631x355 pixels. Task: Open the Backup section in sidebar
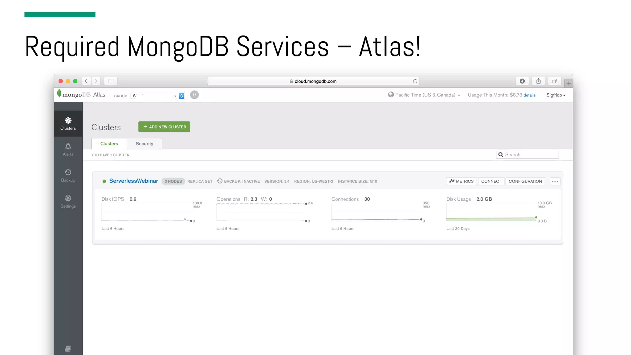(68, 176)
